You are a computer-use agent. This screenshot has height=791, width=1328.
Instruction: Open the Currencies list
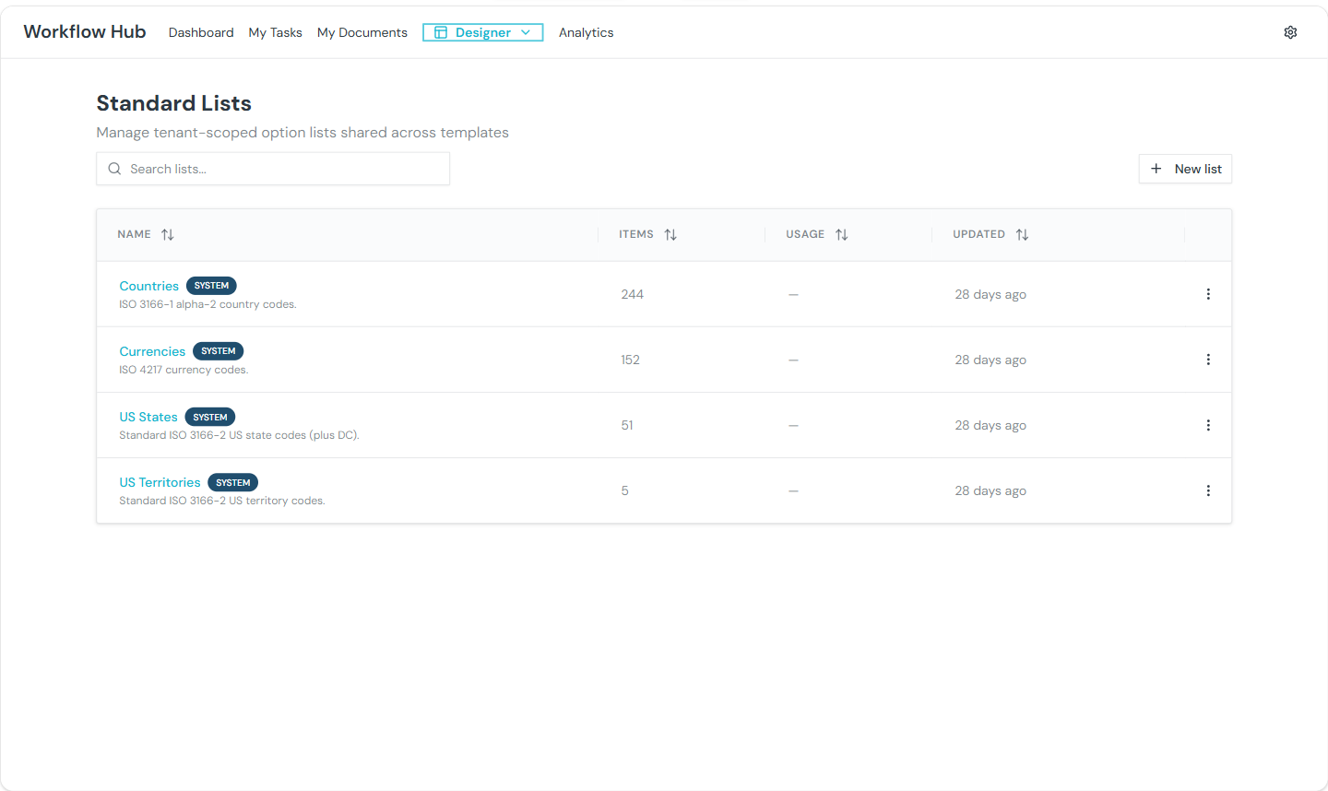point(152,351)
